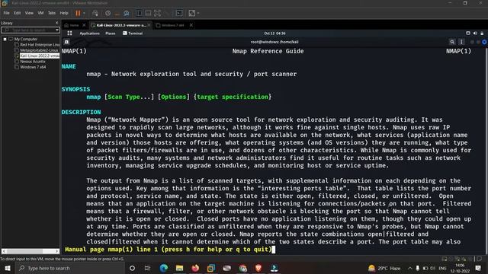Close the Library panel
The height and width of the screenshot is (274, 488).
coord(56,23)
